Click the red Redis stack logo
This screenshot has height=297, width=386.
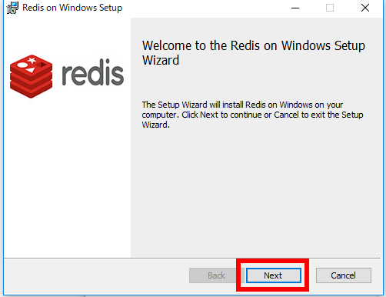pyautogui.click(x=31, y=76)
